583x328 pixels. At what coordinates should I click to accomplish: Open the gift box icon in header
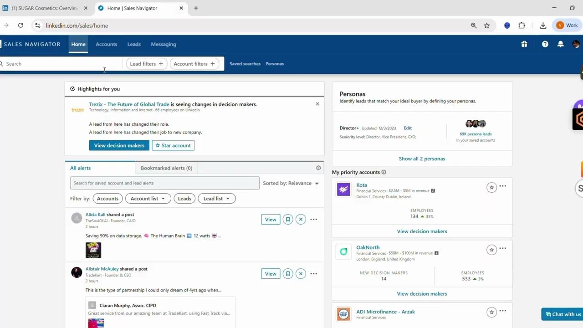[x=524, y=44]
